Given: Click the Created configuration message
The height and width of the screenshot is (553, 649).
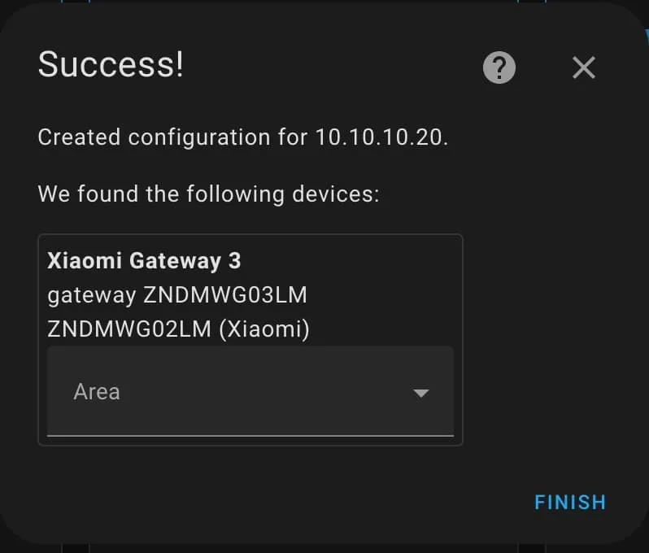Looking at the screenshot, I should click(242, 137).
